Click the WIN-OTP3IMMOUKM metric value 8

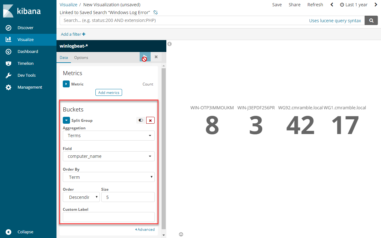point(212,125)
